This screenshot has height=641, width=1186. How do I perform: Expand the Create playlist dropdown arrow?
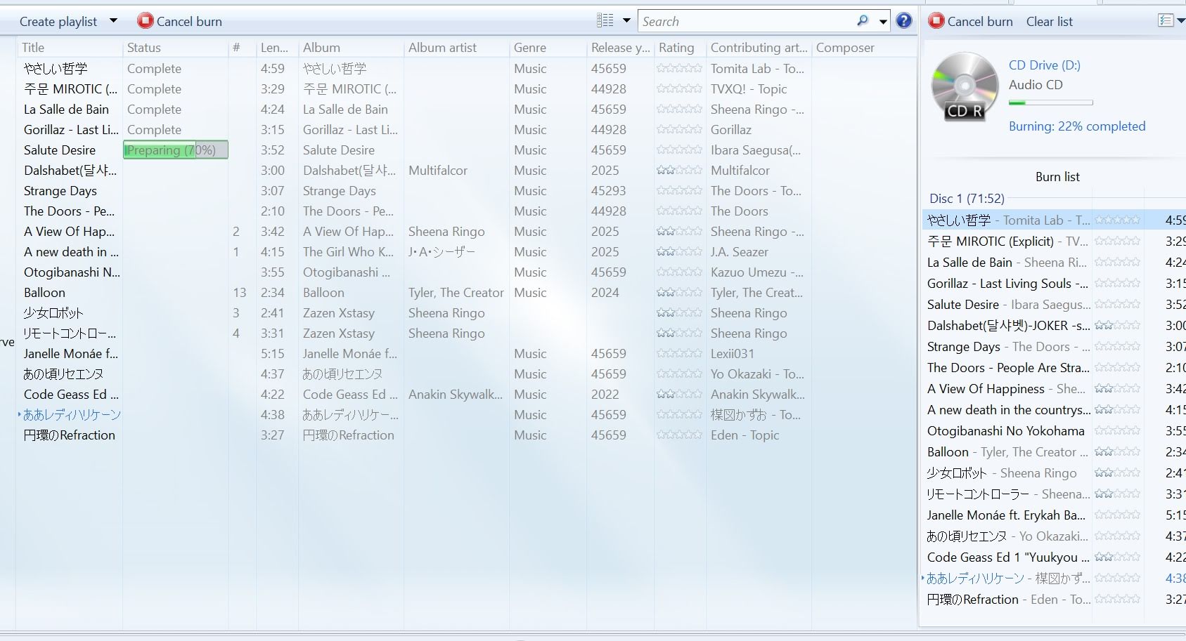pos(113,21)
